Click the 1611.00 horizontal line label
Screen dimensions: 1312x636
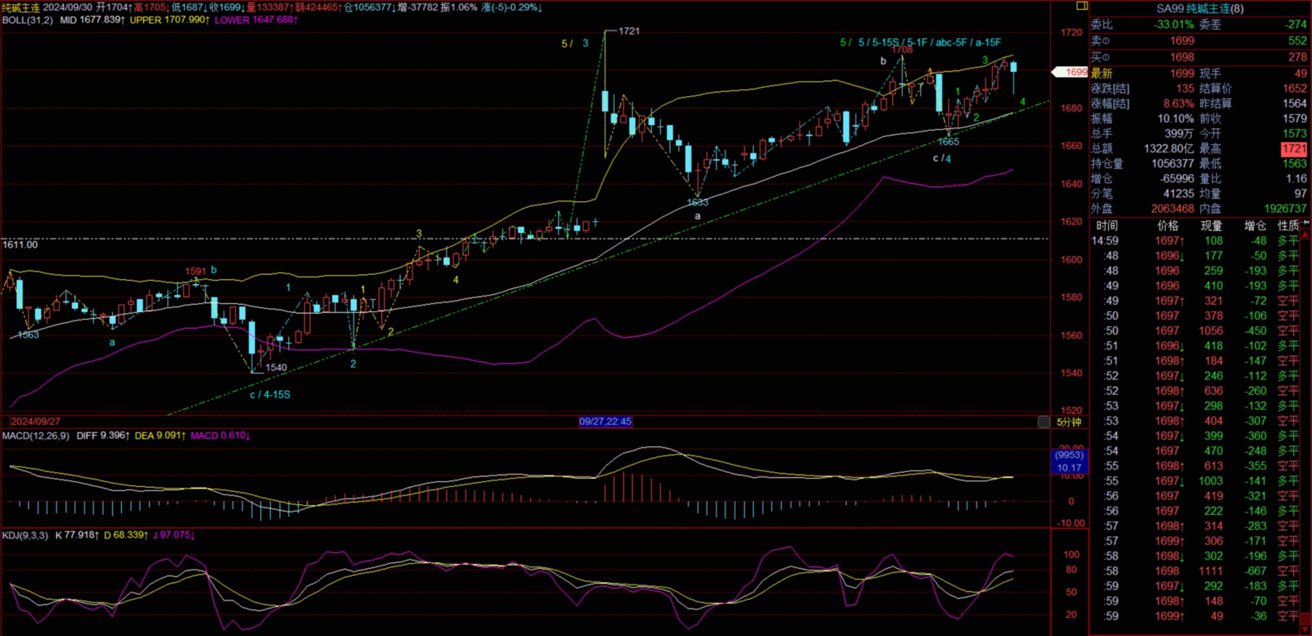tap(20, 244)
